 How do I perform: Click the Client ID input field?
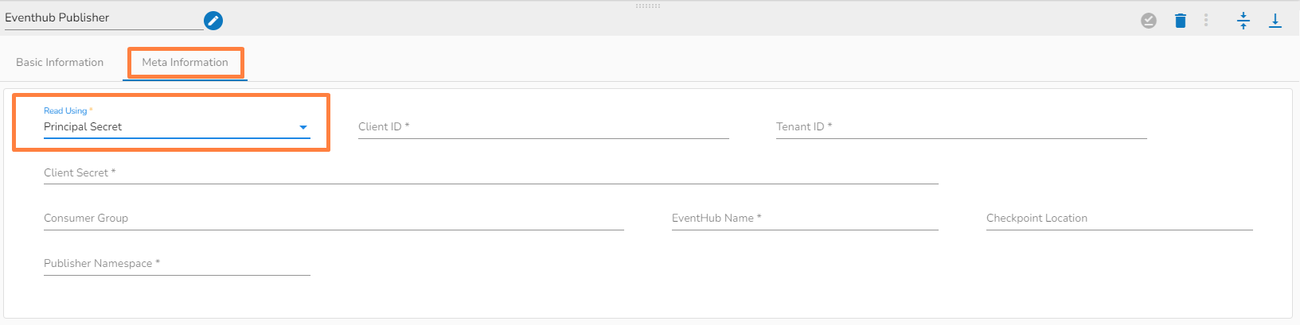(543, 127)
